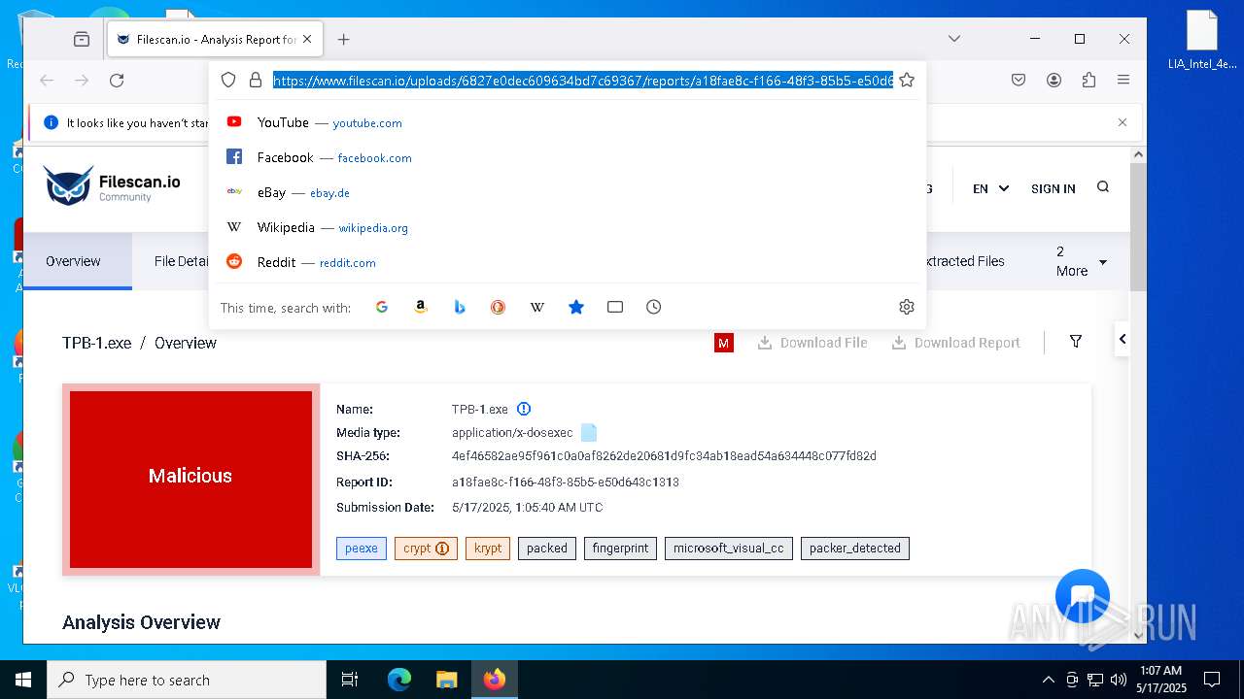Open Microsoft Edge from taskbar
The width and height of the screenshot is (1244, 699).
click(399, 680)
